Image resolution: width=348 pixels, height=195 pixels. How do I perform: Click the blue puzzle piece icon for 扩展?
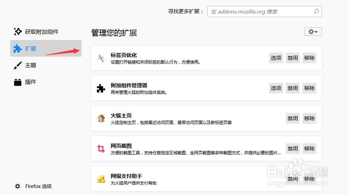pyautogui.click(x=17, y=48)
